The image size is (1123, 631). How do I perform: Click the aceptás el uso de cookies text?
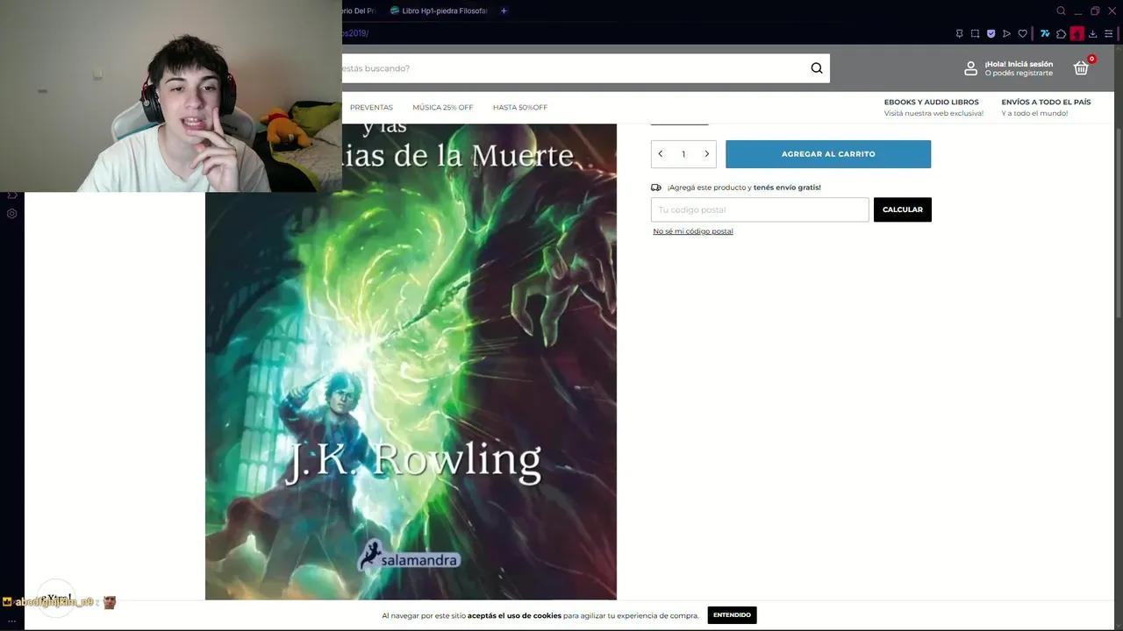click(514, 615)
